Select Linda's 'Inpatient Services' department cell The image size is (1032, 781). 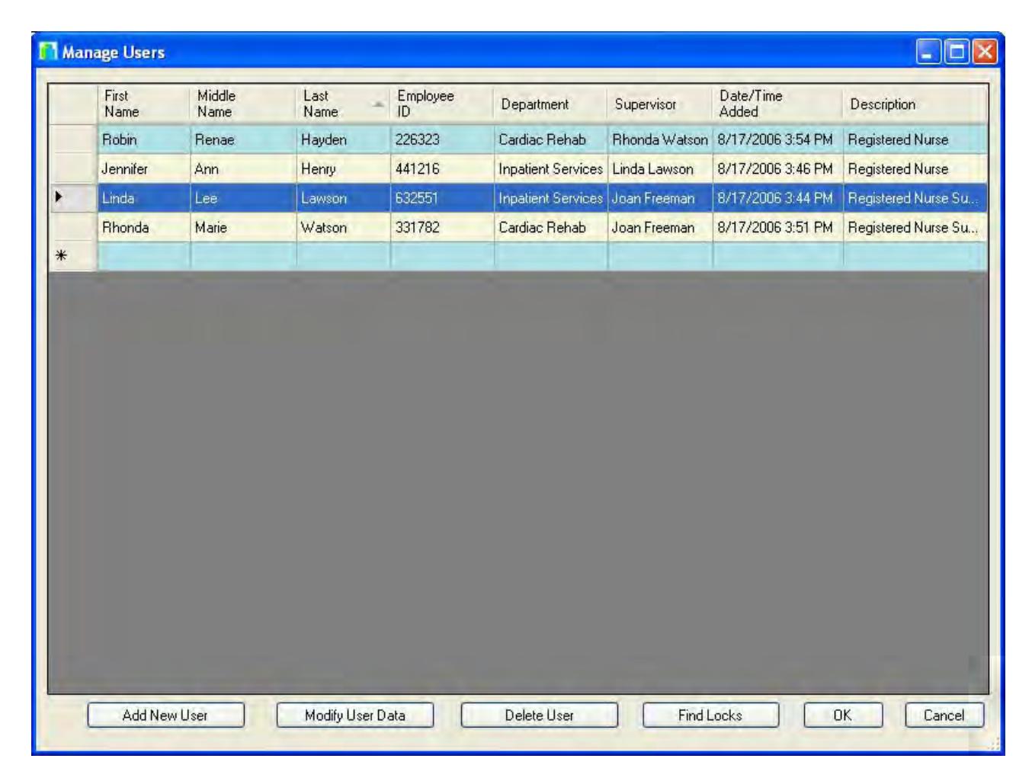[551, 198]
